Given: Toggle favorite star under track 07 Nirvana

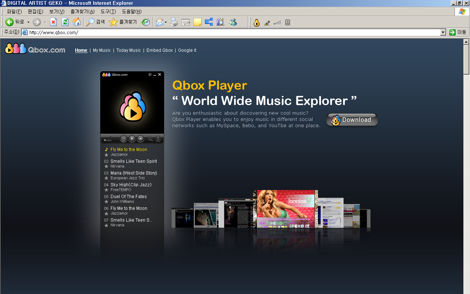Looking at the screenshot, I should 106,225.
